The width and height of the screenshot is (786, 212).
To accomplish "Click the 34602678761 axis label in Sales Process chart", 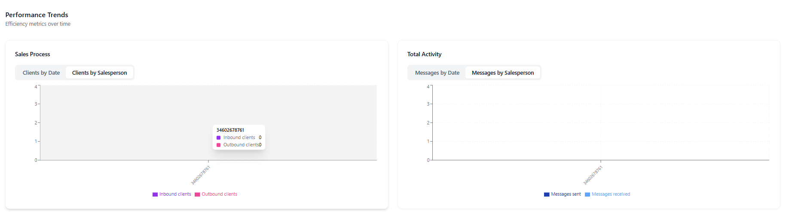I will tap(201, 175).
